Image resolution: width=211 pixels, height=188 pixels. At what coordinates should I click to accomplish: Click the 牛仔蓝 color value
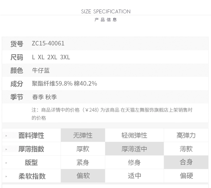pyautogui.click(x=41, y=70)
